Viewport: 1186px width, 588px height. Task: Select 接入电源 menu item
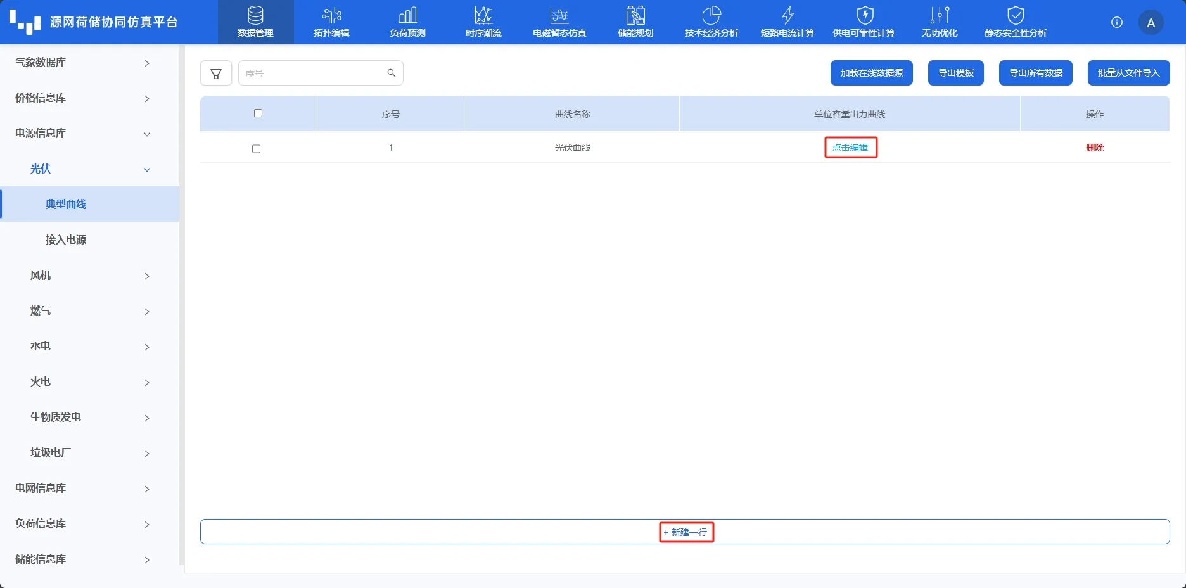(89, 240)
